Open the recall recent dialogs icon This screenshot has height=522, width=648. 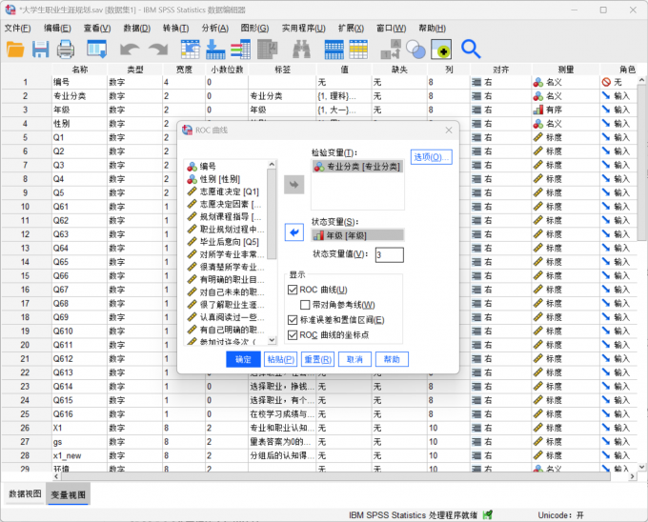coord(96,50)
